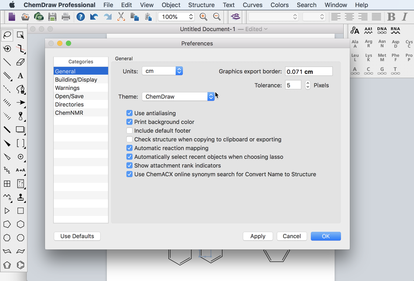The height and width of the screenshot is (281, 414).
Task: Enable the Include default footer checkbox
Action: click(x=129, y=130)
